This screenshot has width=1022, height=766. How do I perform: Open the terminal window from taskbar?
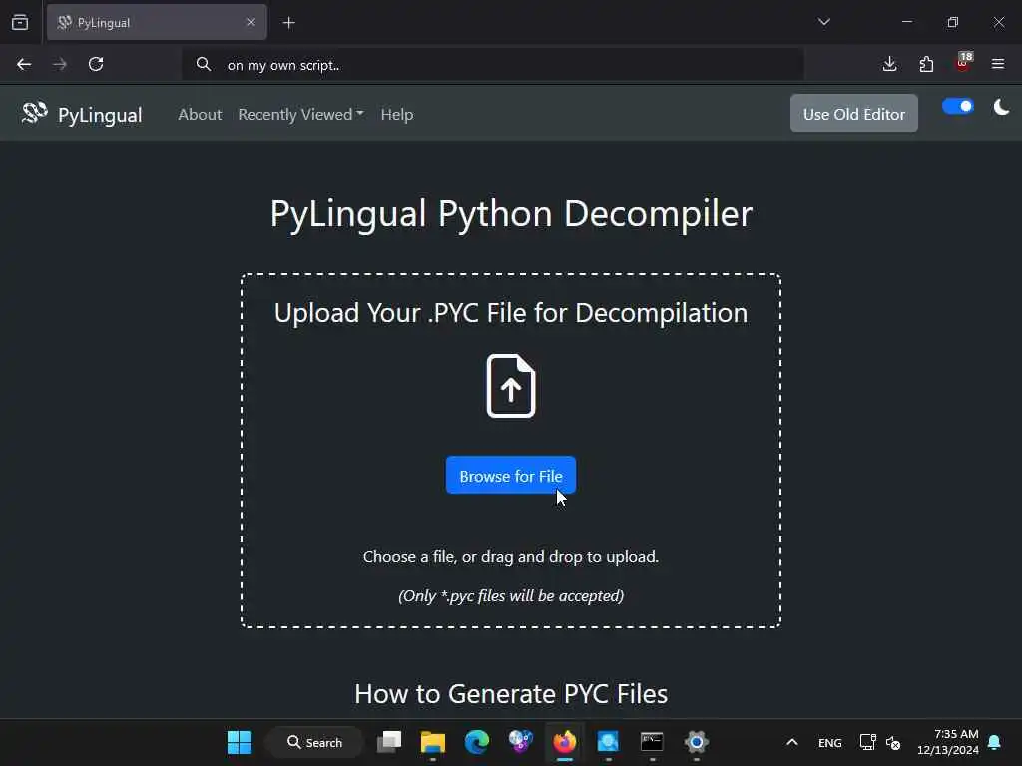[652, 742]
